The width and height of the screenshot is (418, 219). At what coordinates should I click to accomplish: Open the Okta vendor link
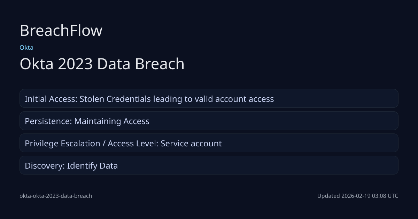click(x=26, y=48)
